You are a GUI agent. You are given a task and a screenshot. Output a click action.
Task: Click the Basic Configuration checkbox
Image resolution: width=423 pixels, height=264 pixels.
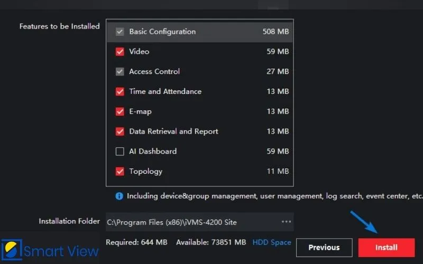pos(119,32)
